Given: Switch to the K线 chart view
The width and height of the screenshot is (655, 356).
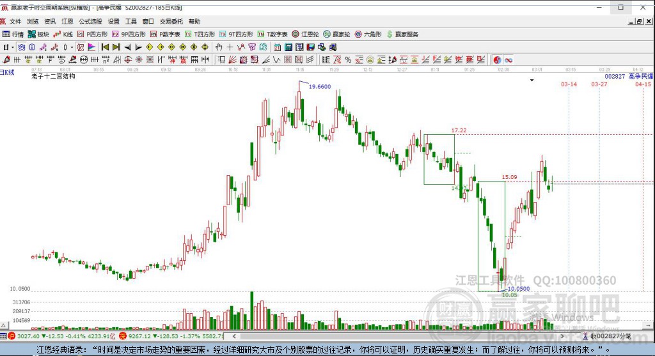Looking at the screenshot, I should [63, 35].
